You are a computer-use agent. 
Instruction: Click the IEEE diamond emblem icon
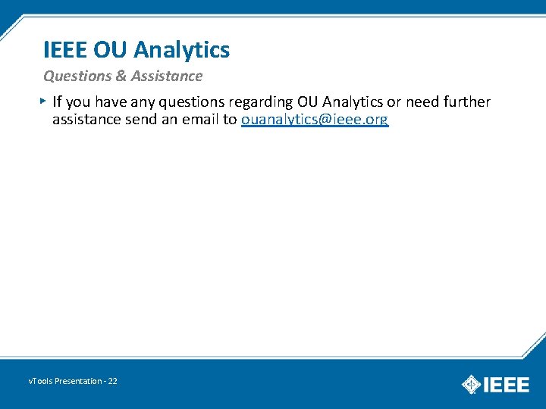(471, 384)
